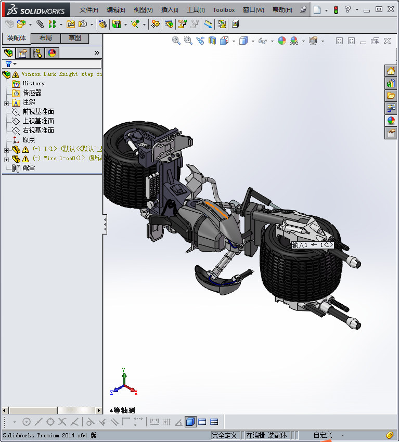
Task: Click the Previous View icon
Action: coord(200,41)
